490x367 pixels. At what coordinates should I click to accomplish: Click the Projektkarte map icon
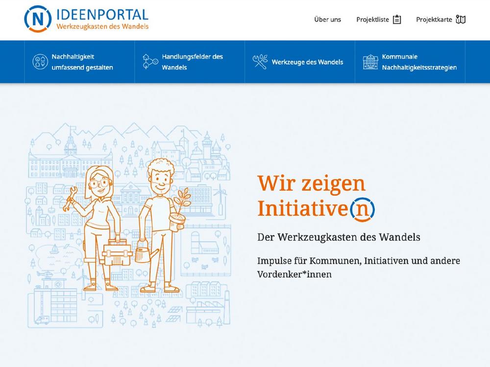pos(461,20)
